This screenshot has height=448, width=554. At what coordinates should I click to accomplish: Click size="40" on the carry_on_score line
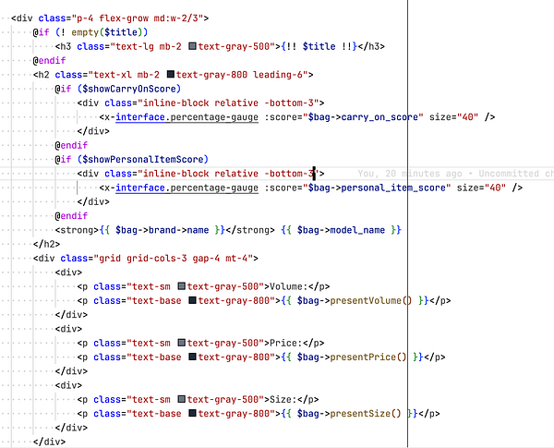(453, 117)
